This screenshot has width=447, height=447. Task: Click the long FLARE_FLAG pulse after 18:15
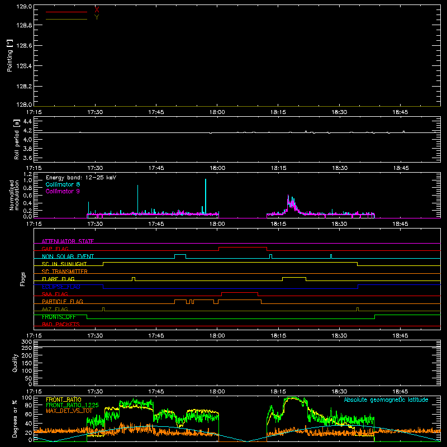(x=294, y=277)
